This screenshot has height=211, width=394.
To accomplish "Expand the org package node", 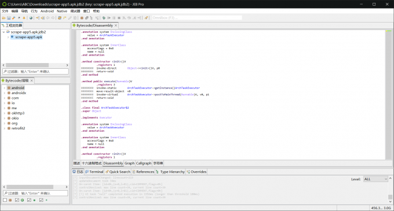I will pyautogui.click(x=4, y=123).
